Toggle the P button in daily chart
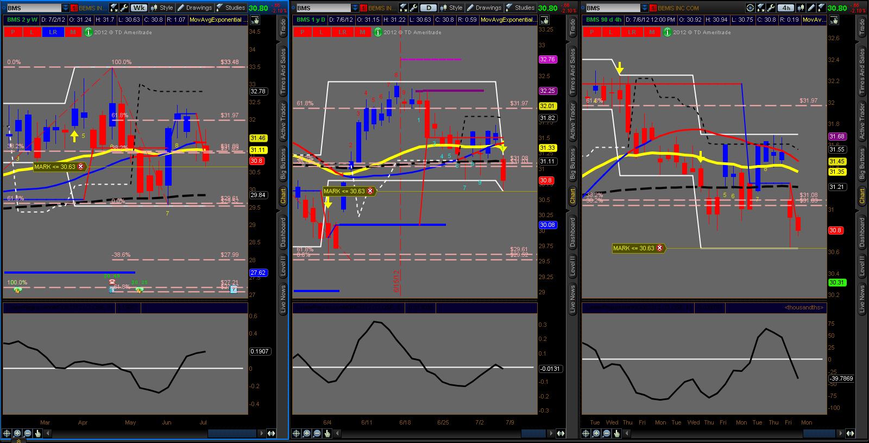Screen dimensions: 869x443 coord(303,32)
